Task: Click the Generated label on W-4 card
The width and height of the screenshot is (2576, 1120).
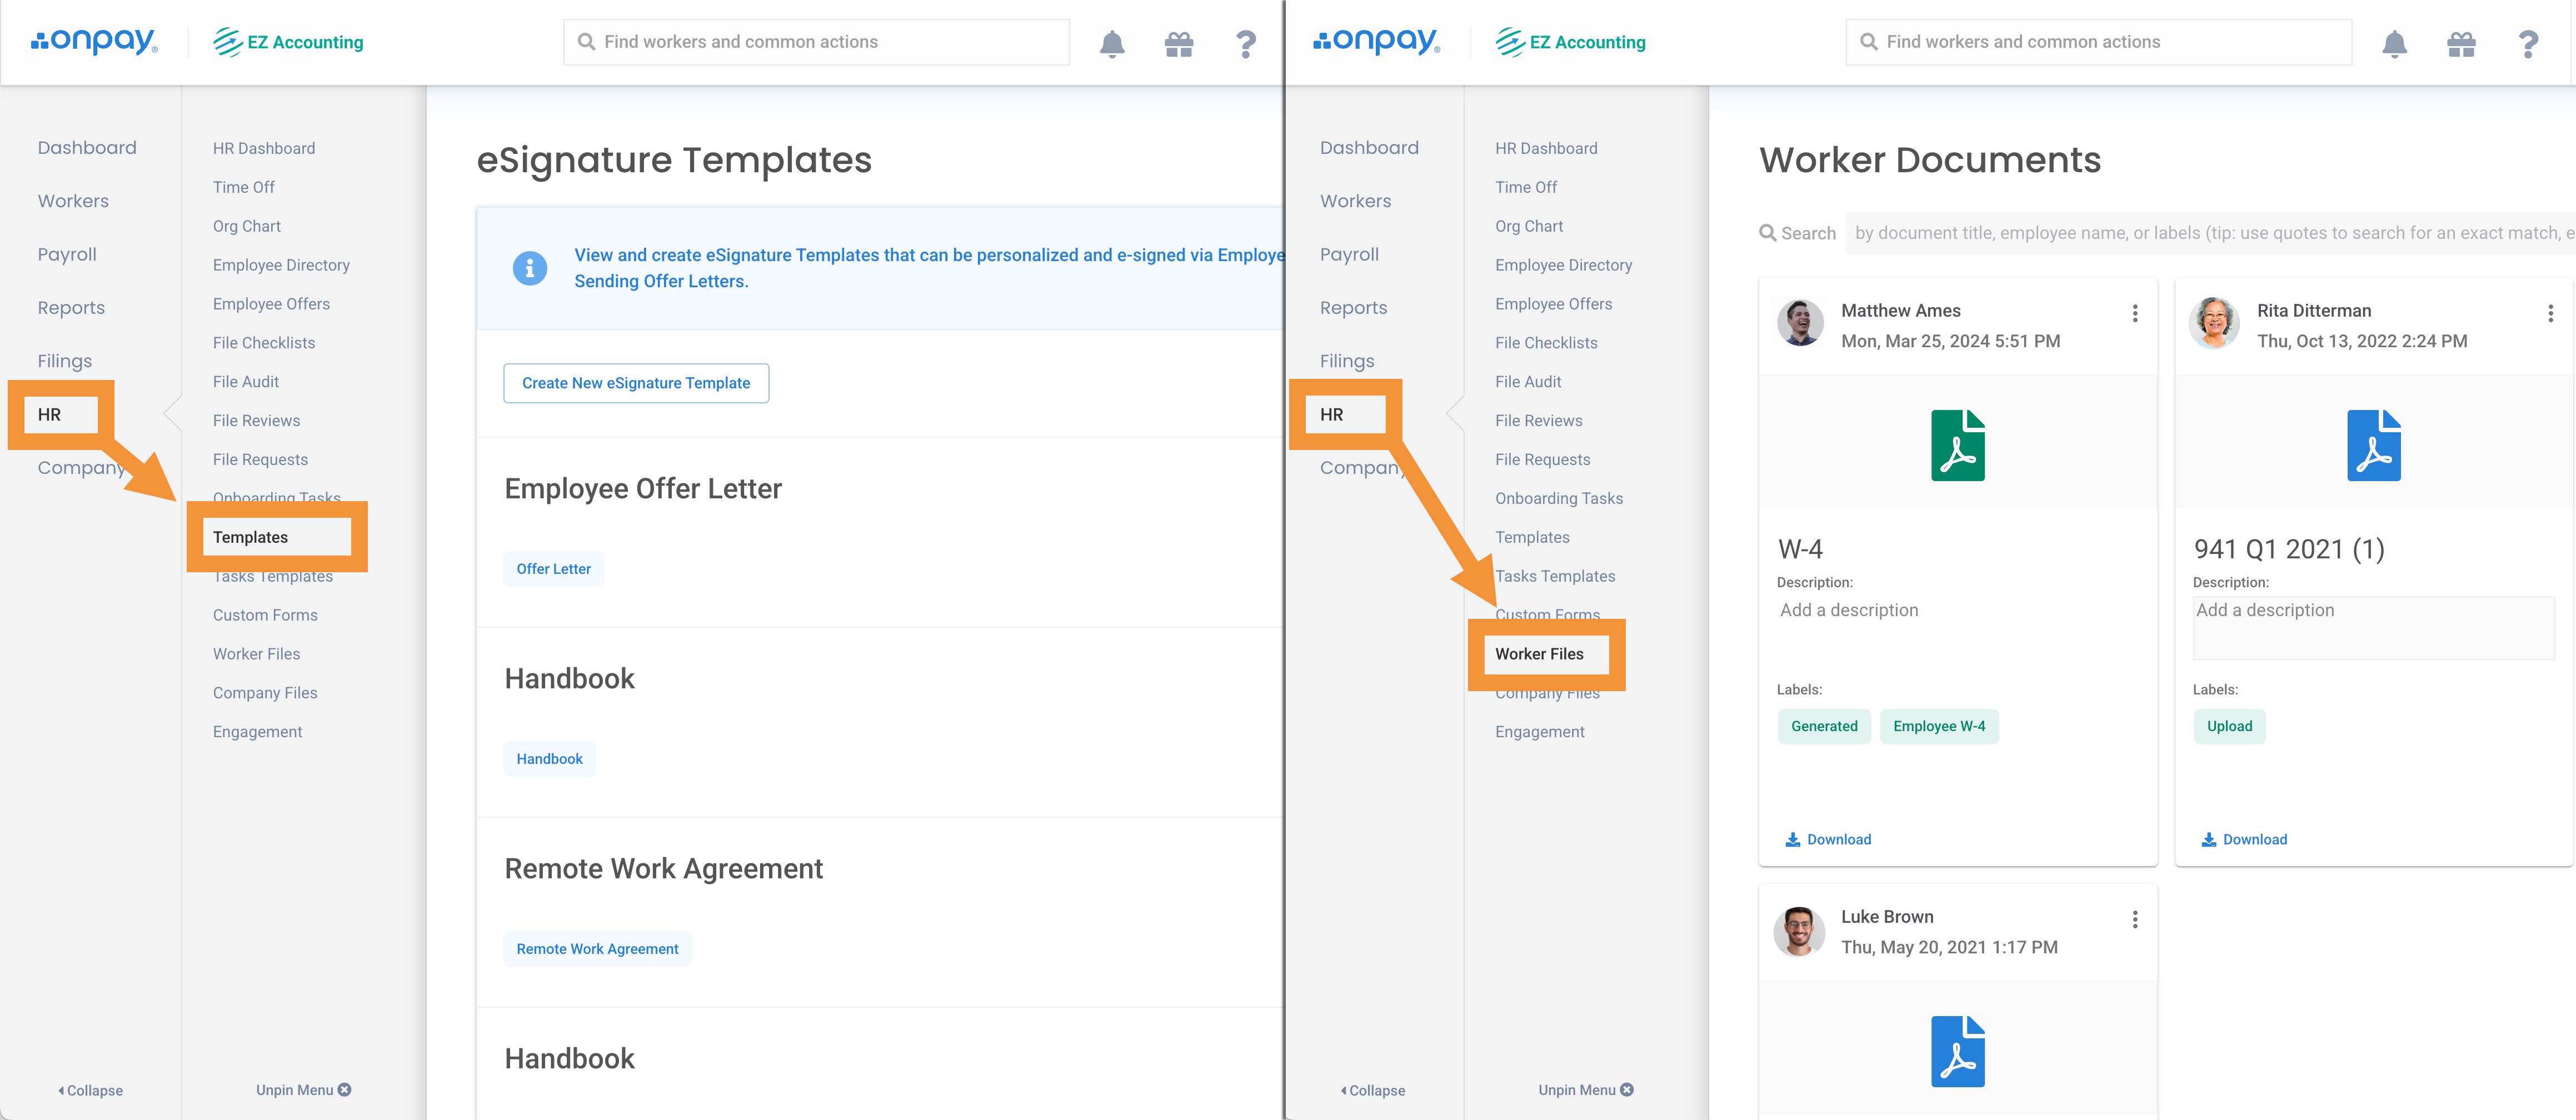Action: 1824,726
